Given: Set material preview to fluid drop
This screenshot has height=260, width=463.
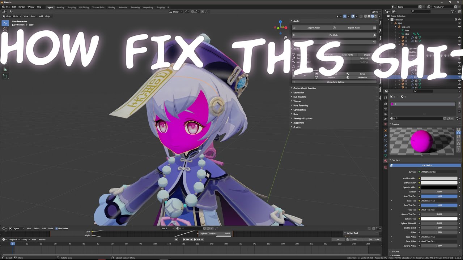Looking at the screenshot, I should pyautogui.click(x=458, y=151).
